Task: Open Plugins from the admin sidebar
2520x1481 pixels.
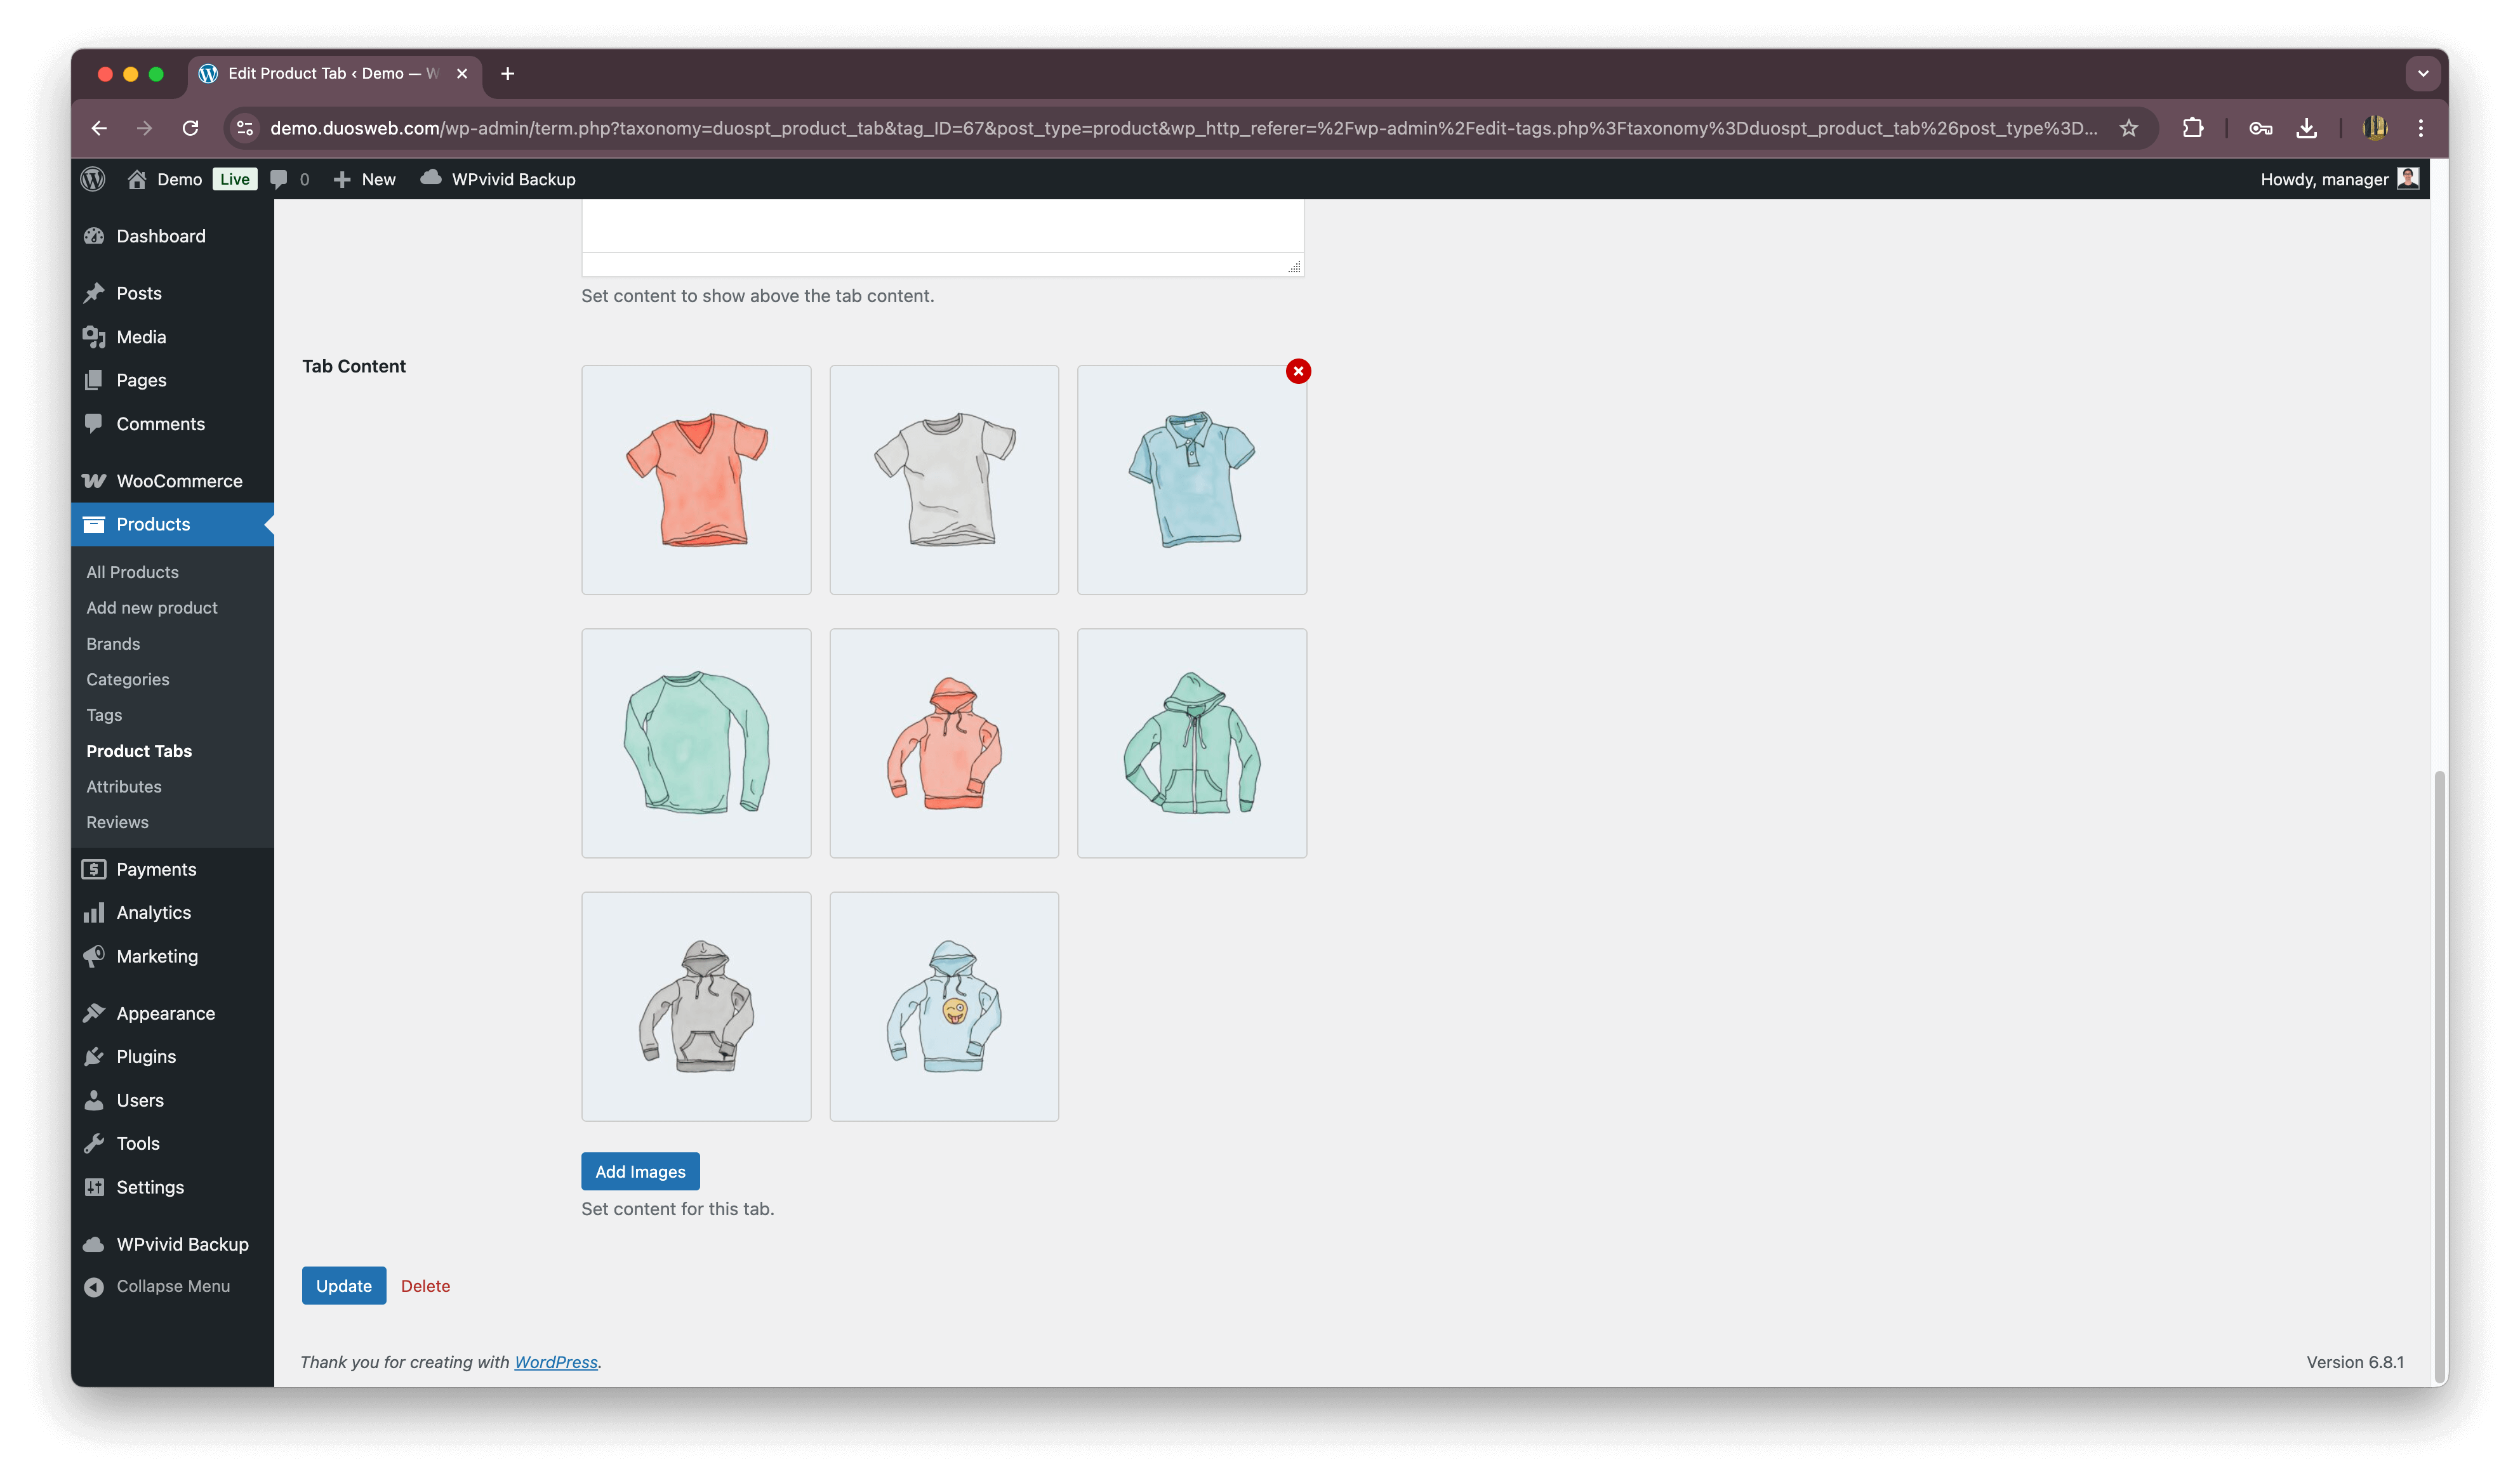Action: pyautogui.click(x=146, y=1056)
